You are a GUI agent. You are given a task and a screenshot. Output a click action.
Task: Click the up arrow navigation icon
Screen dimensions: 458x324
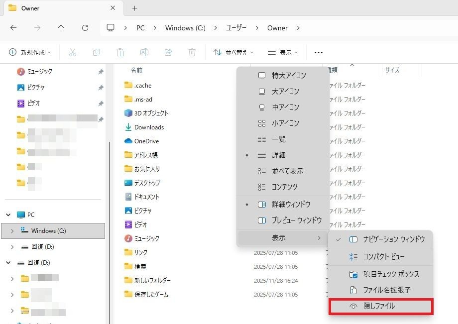(x=61, y=28)
